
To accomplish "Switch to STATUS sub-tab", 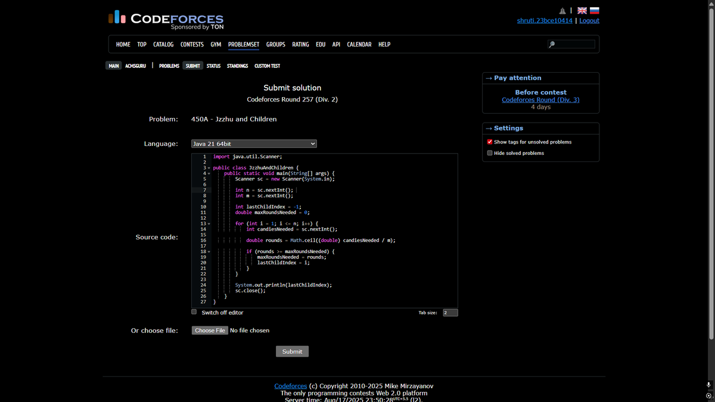I will (x=213, y=66).
